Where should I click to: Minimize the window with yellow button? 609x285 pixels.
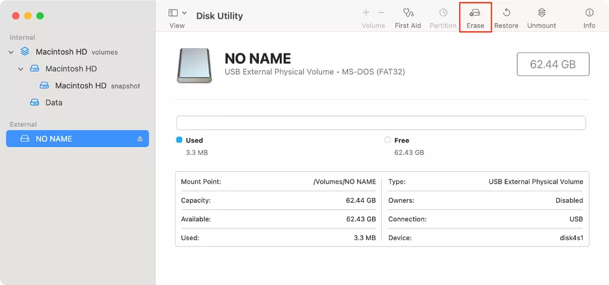[x=28, y=16]
